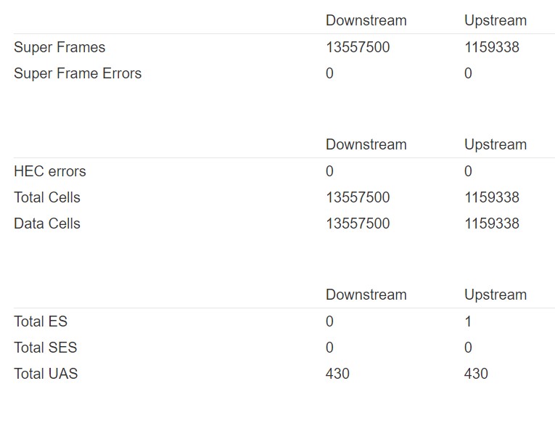Click the Total UAS row label
This screenshot has height=431, width=555.
(x=46, y=374)
